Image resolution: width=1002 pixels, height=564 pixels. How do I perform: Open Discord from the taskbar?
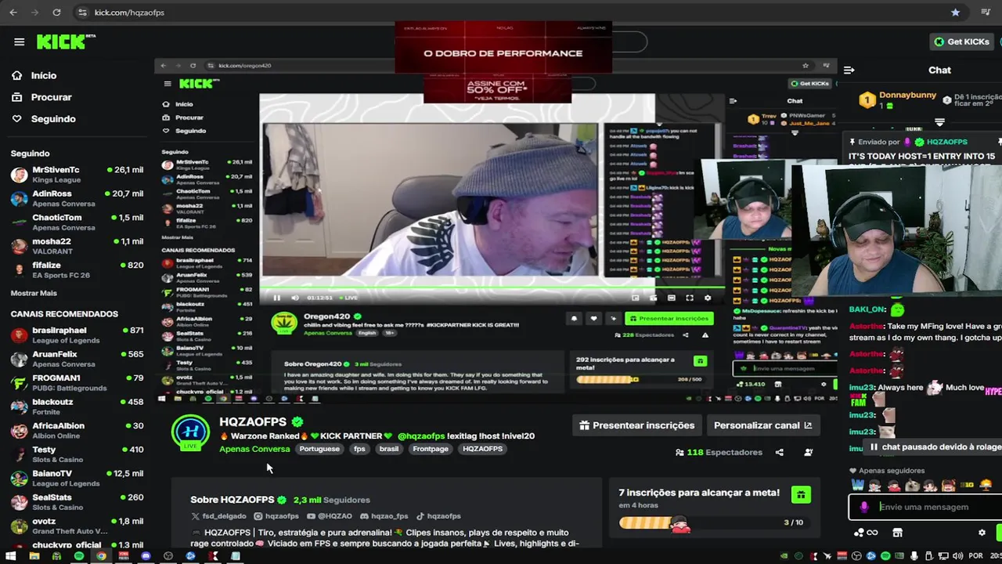pyautogui.click(x=146, y=556)
